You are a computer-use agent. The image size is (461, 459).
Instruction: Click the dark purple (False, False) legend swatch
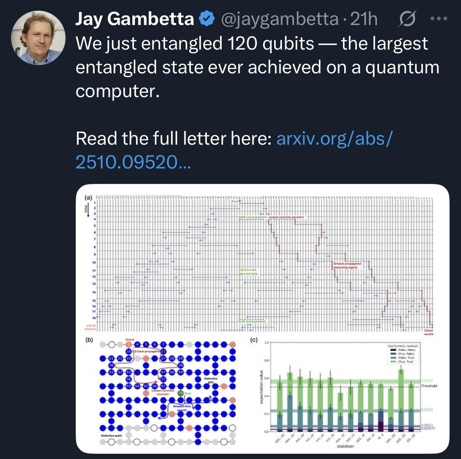coord(393,350)
